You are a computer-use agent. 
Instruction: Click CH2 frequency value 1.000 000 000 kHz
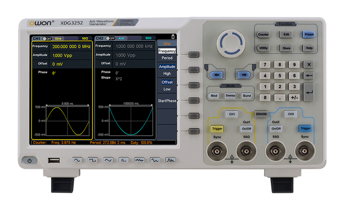[134, 46]
